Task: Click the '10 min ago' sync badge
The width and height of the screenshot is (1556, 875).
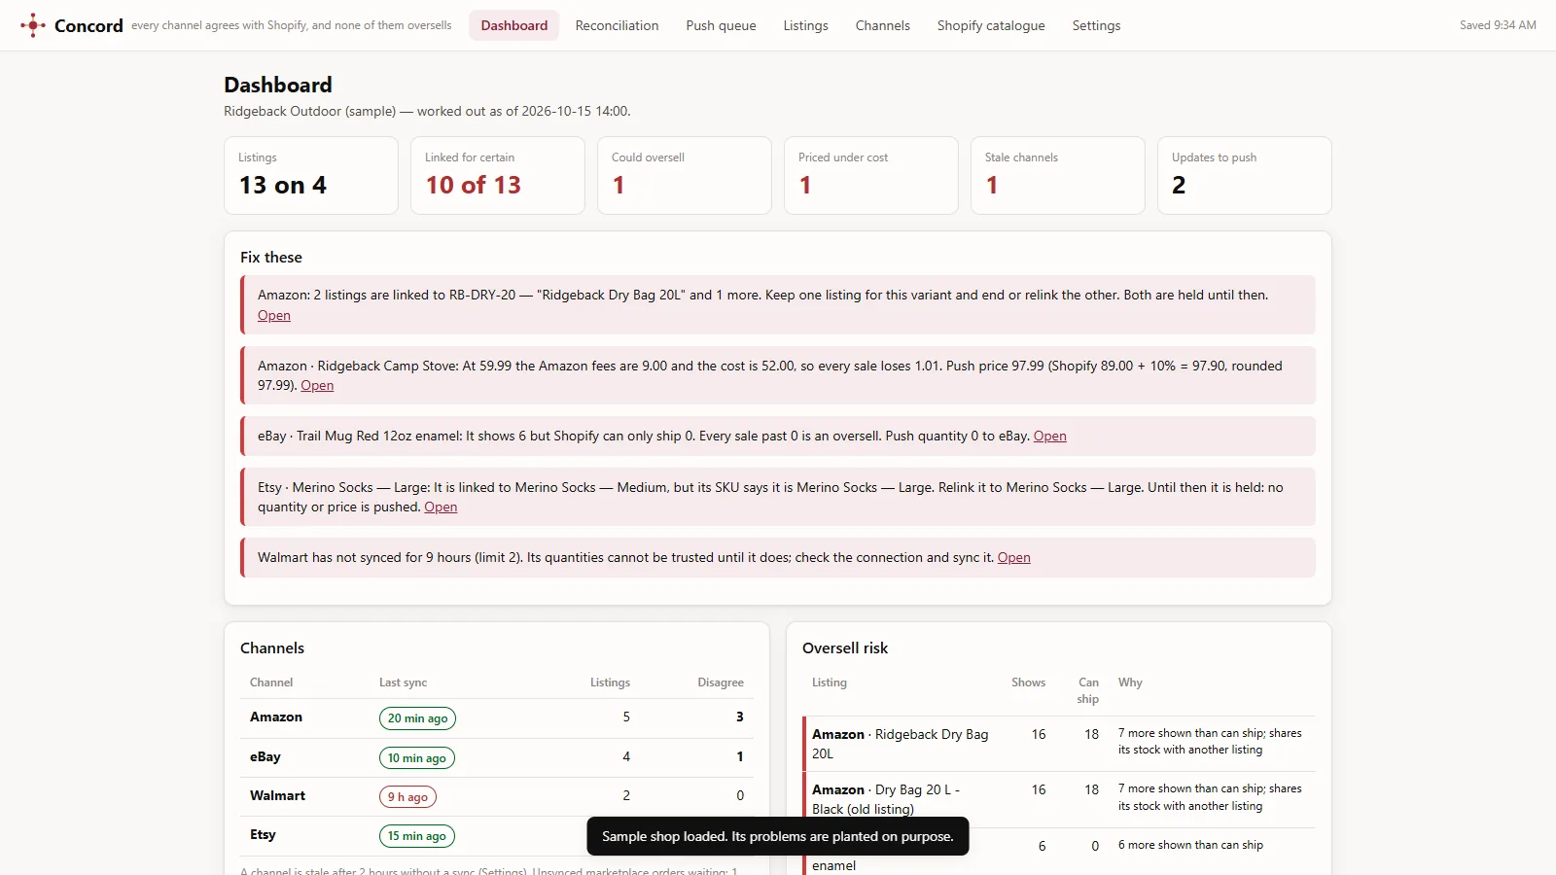Action: click(416, 758)
